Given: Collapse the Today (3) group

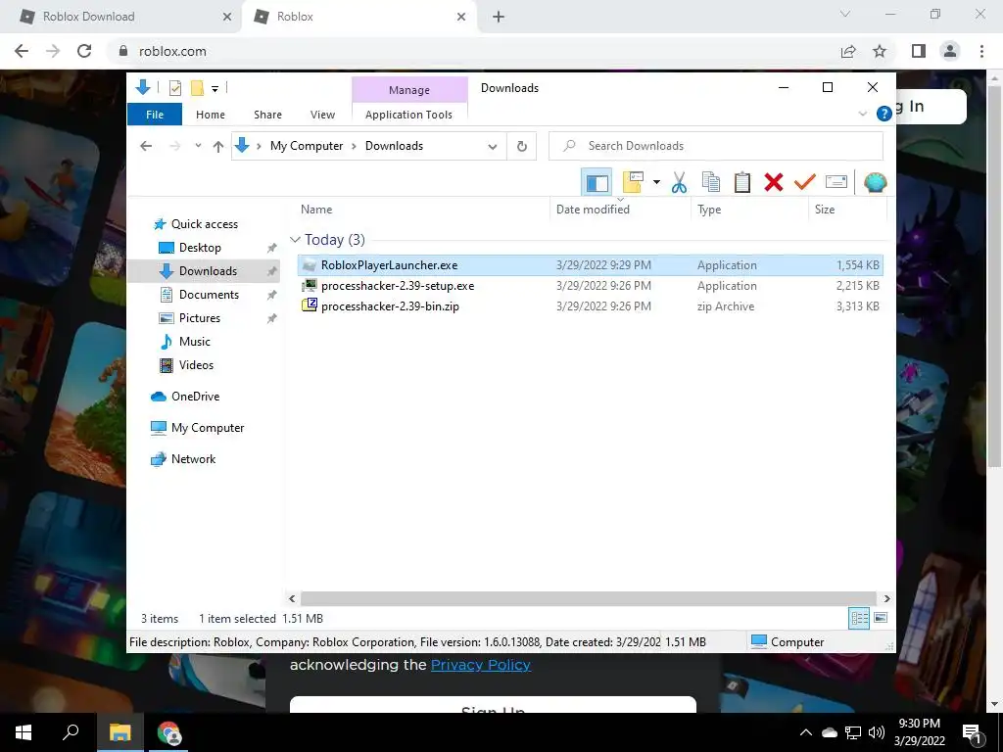Looking at the screenshot, I should pos(295,240).
